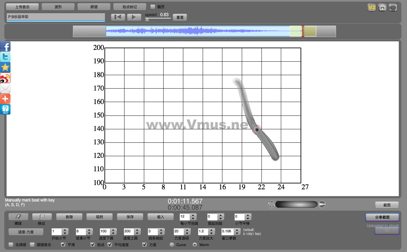Click the 上传音乐 upload music button
This screenshot has height=252, width=407.
point(22,7)
